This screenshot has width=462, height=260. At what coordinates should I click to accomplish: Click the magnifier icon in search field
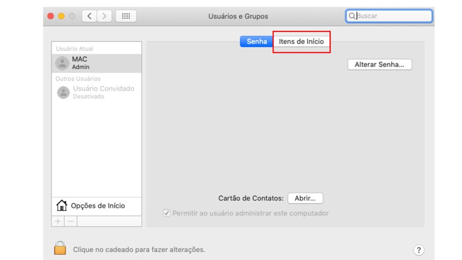(352, 16)
